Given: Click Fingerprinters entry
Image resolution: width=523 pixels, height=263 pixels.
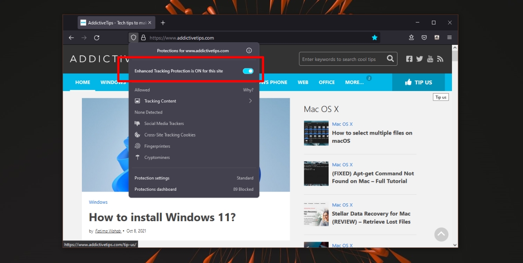Looking at the screenshot, I should [157, 146].
